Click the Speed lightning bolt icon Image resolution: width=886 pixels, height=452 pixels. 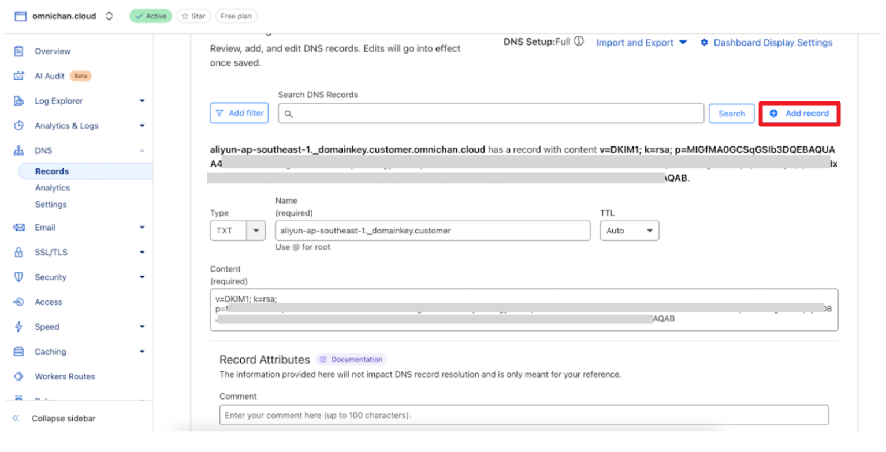coord(18,327)
